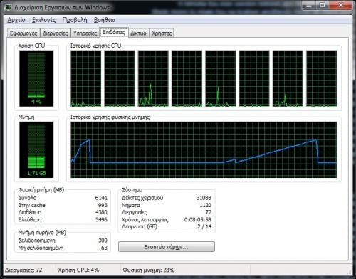
Task: Switch to the Διεργασίες tab
Action: point(56,33)
